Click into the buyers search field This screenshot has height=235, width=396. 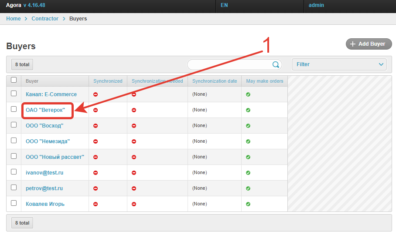(x=229, y=64)
